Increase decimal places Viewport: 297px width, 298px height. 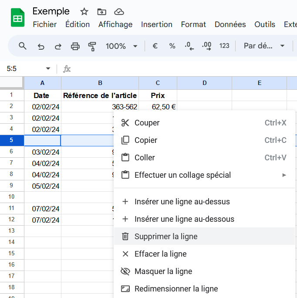tap(206, 46)
